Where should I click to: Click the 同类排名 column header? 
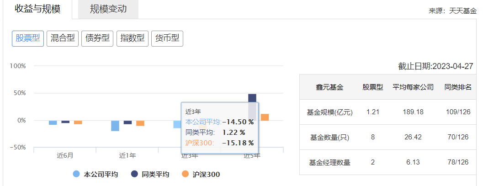(x=458, y=87)
